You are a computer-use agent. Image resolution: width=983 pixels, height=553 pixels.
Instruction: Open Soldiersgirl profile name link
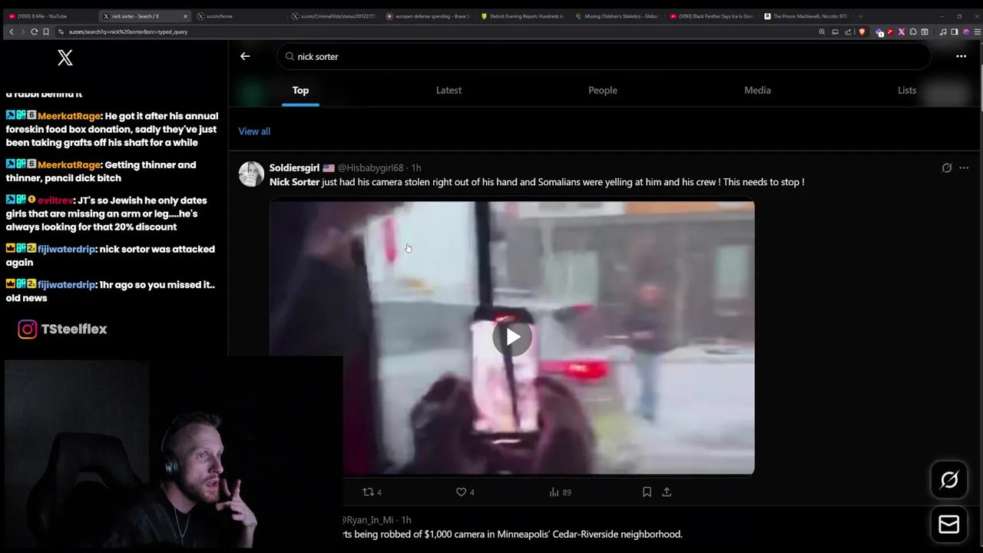click(x=294, y=167)
